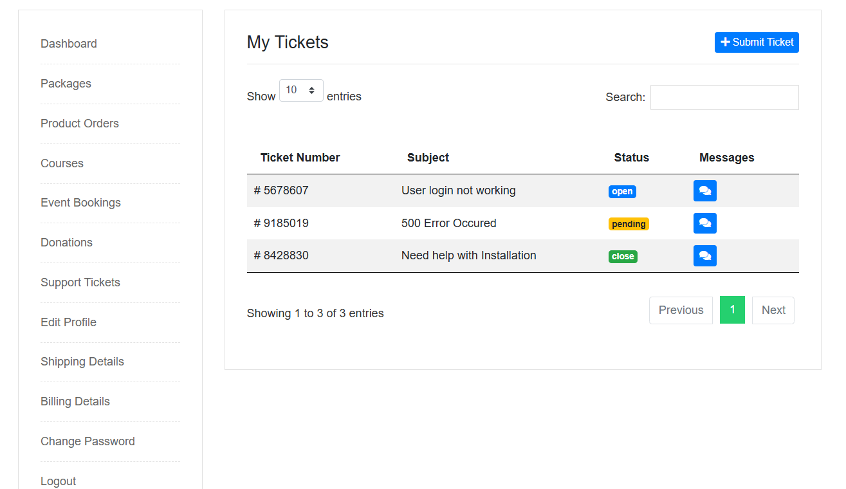Click the Submit Ticket button
The width and height of the screenshot is (846, 489).
[x=757, y=42]
